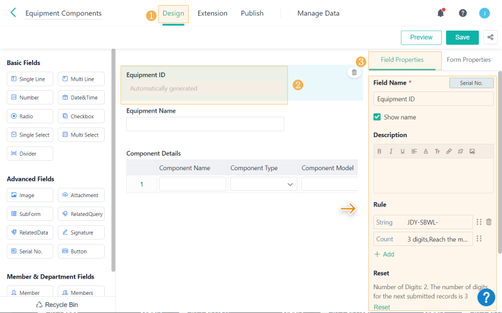Switch to the Form Properties tab
The width and height of the screenshot is (502, 313).
[468, 60]
